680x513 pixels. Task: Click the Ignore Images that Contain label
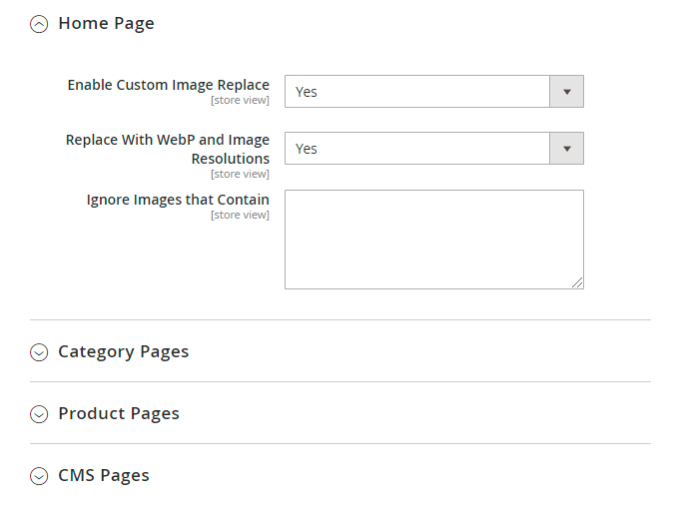pyautogui.click(x=178, y=200)
